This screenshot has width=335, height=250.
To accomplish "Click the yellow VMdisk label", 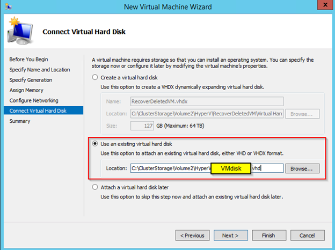I will 231,168.
